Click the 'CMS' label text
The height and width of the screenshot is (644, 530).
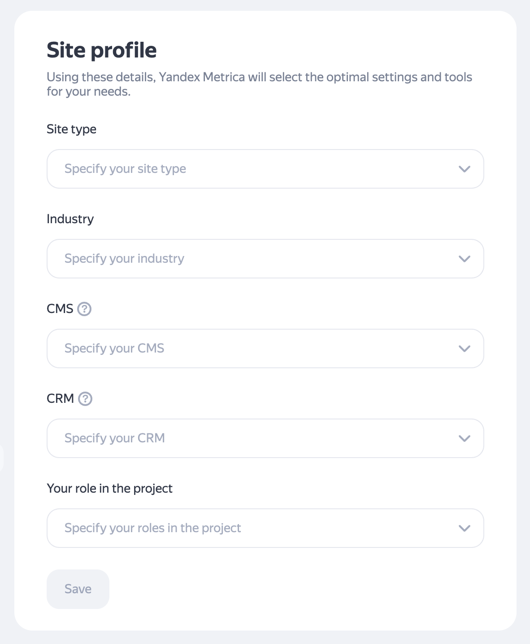[x=60, y=309]
